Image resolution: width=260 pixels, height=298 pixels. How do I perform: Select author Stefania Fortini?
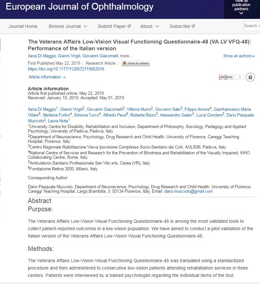click(56, 115)
